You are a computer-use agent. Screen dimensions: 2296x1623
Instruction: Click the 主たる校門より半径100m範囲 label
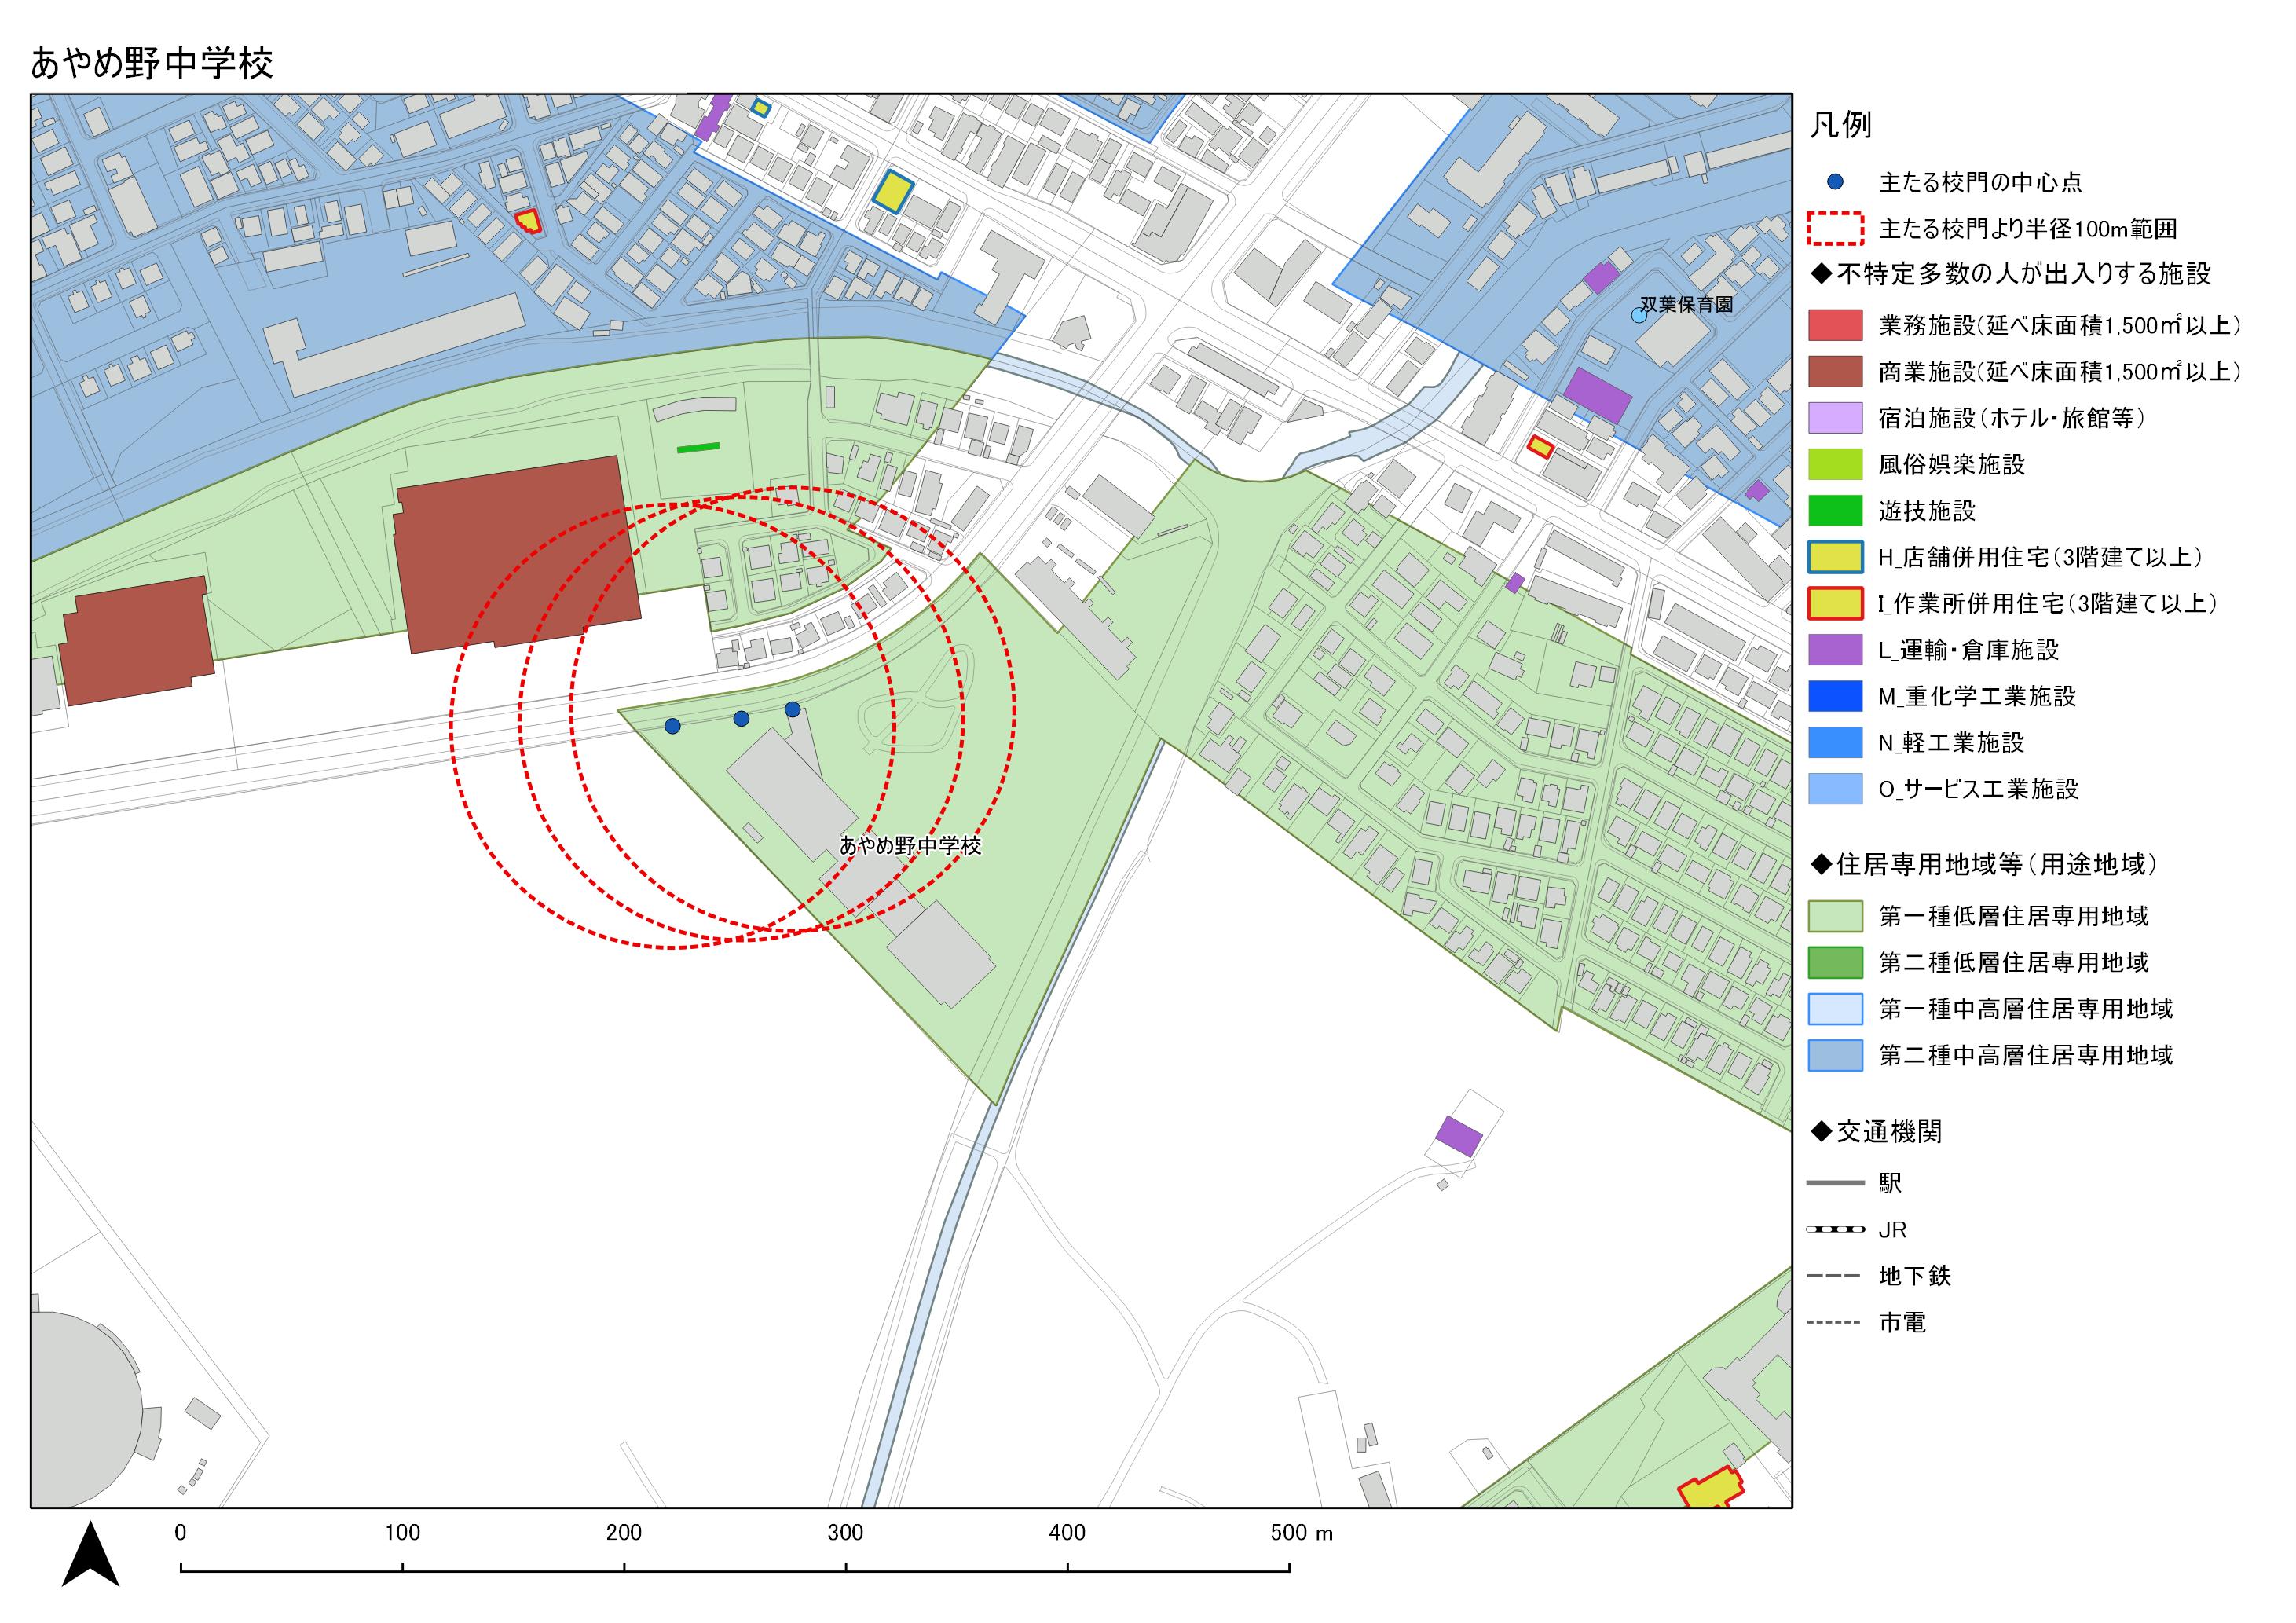(2028, 229)
